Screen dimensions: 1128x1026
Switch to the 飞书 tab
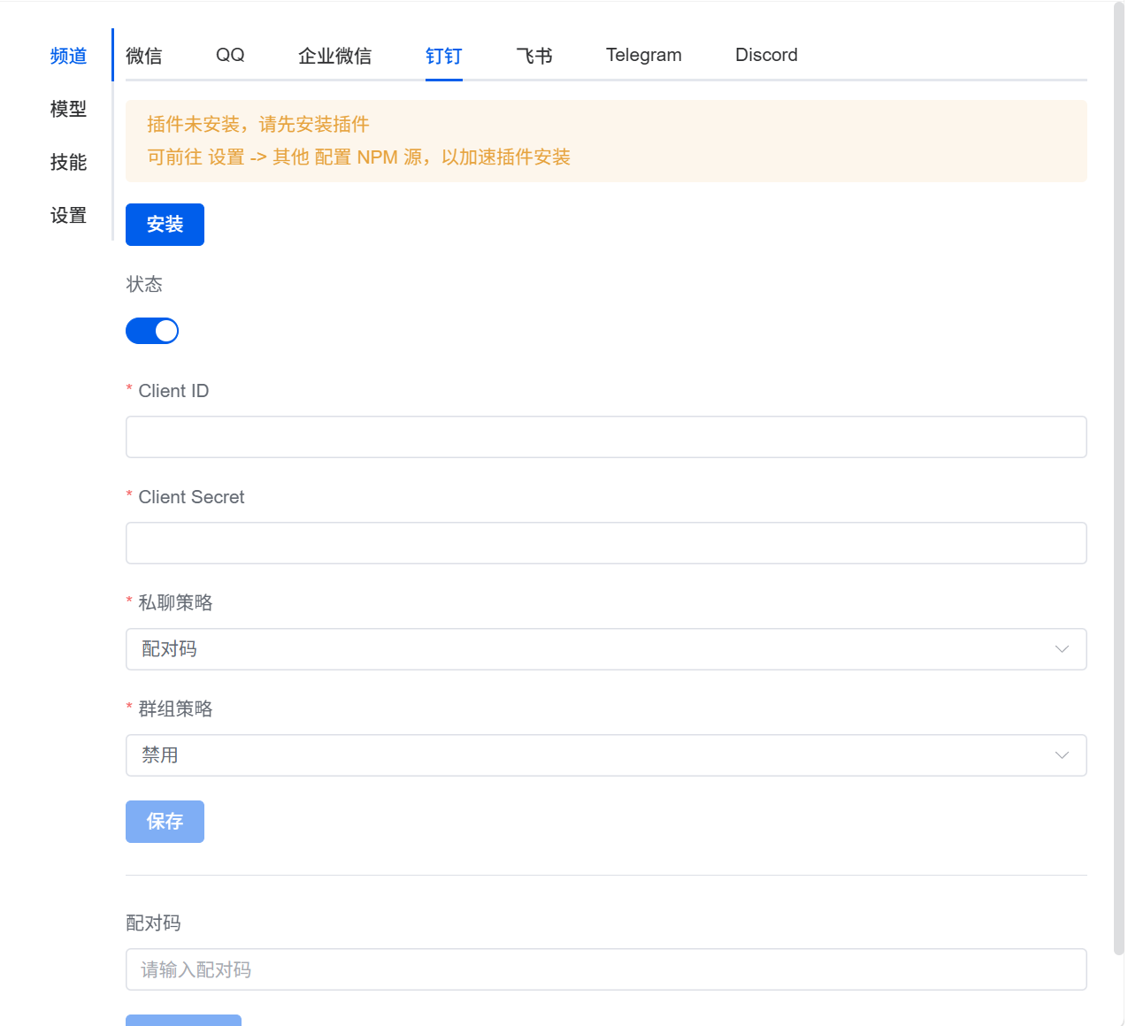534,56
